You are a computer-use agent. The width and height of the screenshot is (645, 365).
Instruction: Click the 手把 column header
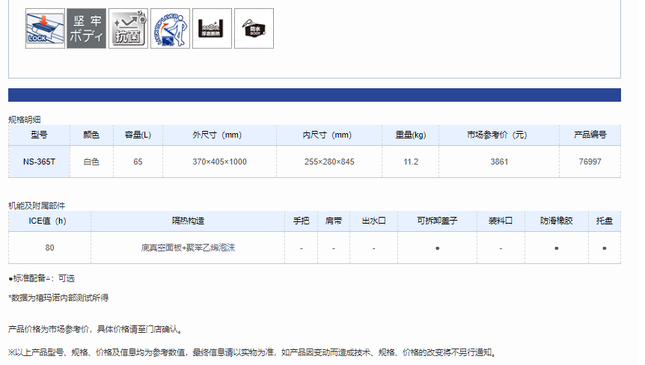pyautogui.click(x=301, y=221)
